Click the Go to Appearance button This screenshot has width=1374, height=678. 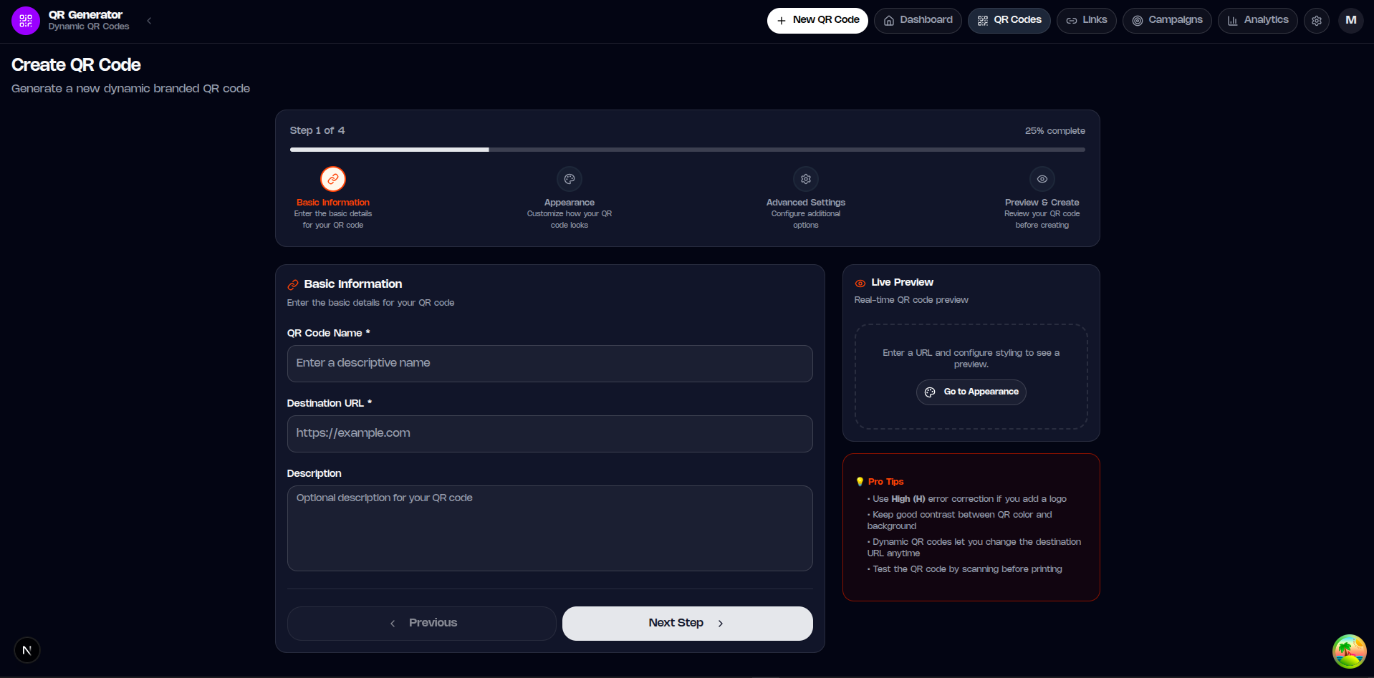(x=971, y=392)
